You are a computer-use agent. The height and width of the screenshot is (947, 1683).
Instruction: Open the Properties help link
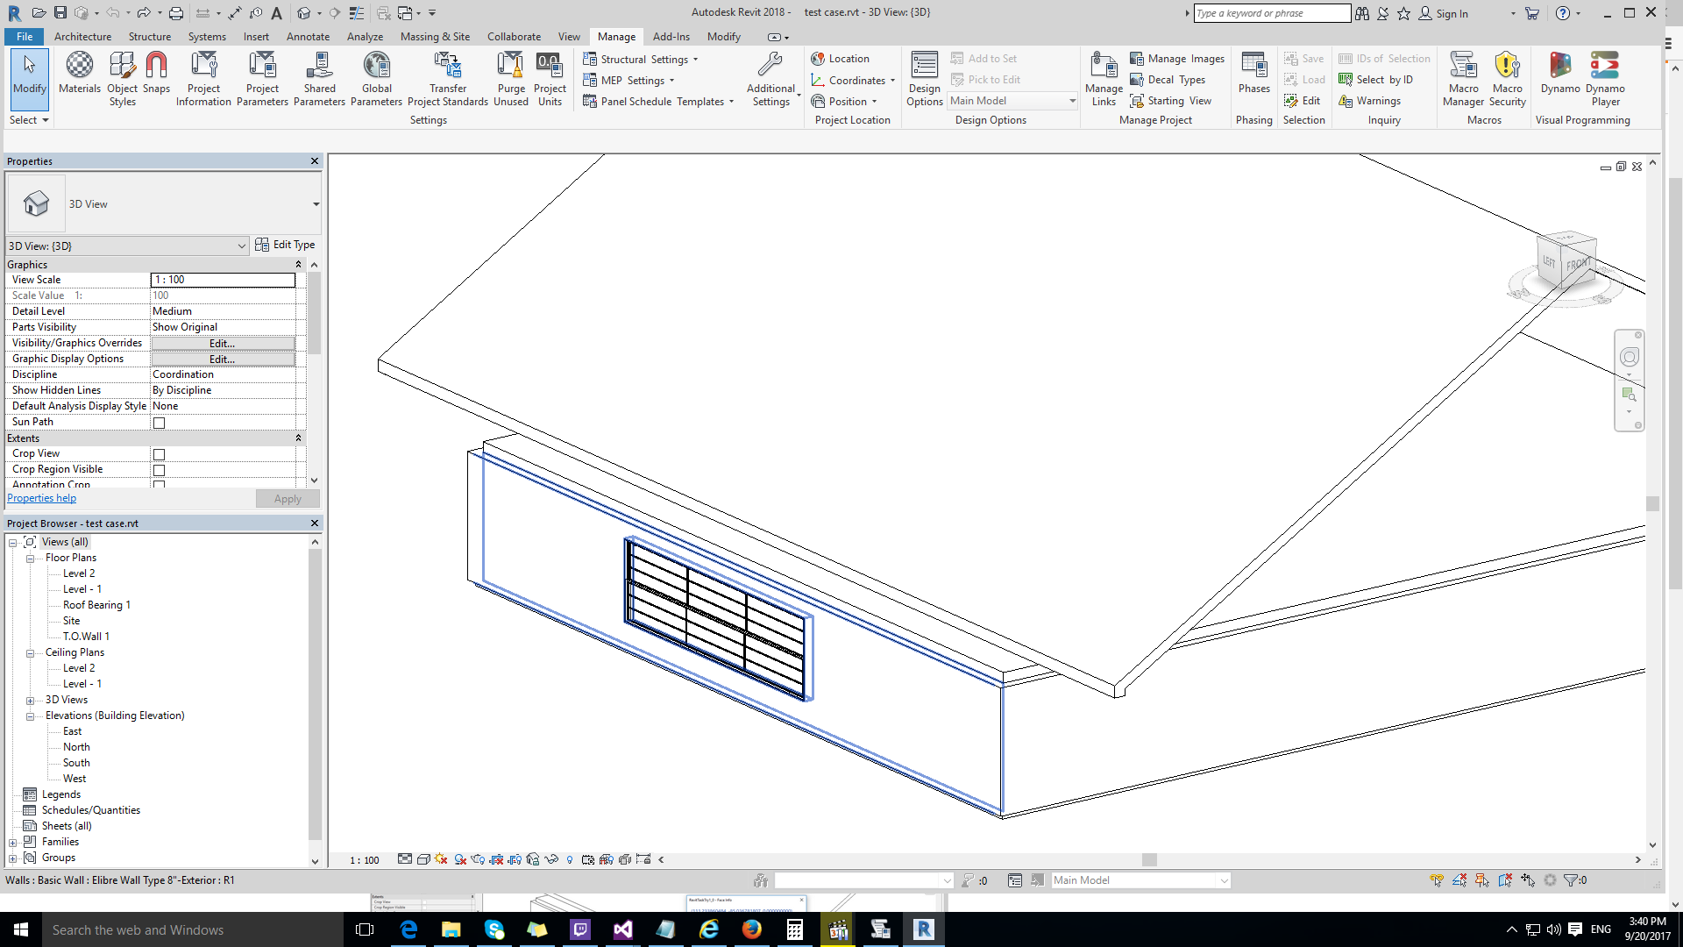(x=41, y=498)
